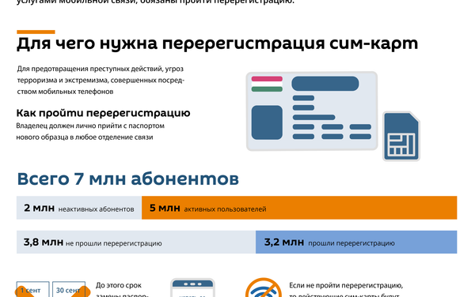
Task: Click the subheading 'Как пройти перерегистрацию'
Action: (x=103, y=113)
